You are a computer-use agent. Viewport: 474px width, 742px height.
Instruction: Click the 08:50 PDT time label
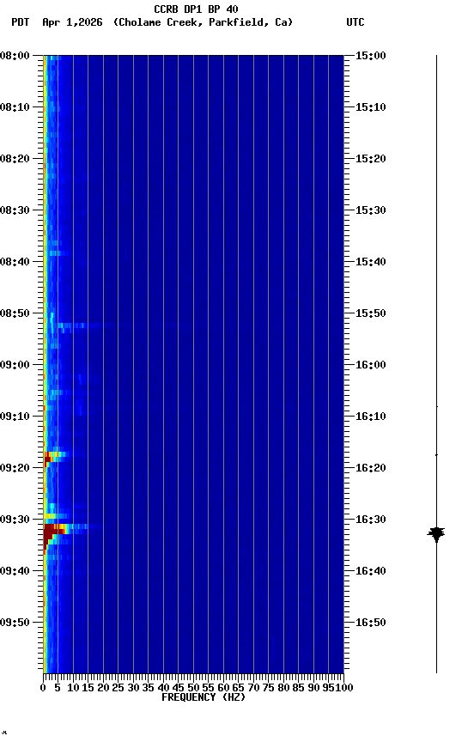15,313
